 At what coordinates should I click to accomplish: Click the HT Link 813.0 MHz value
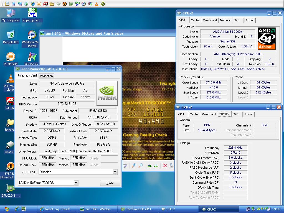[x=214, y=97]
